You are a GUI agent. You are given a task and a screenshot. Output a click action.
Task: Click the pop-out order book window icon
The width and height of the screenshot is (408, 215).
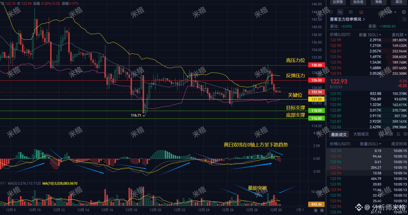click(x=331, y=12)
